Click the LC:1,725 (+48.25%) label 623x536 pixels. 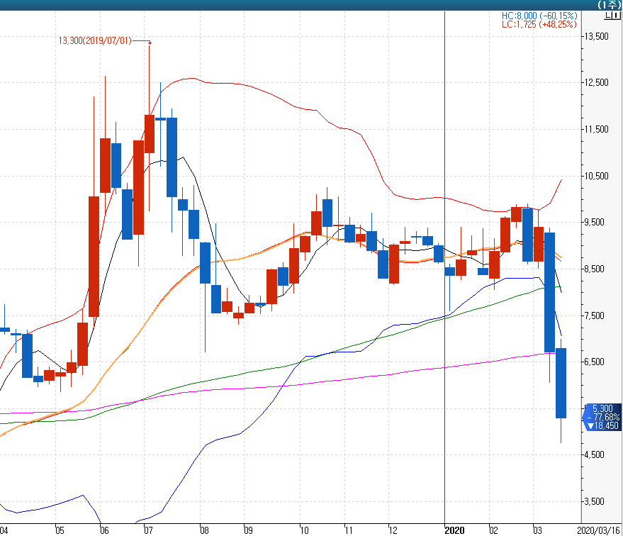point(539,24)
